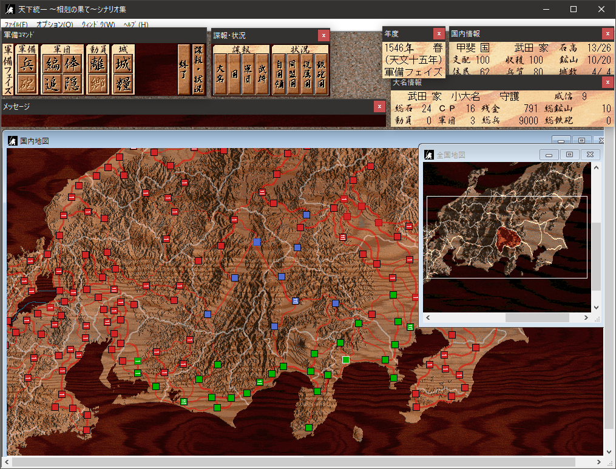This screenshot has height=469, width=616.
Task: Open the オプション(O) menu
Action: (x=55, y=24)
